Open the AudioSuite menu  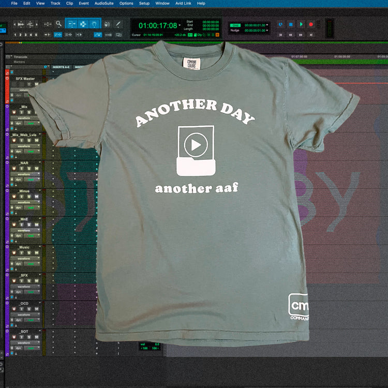click(104, 3)
